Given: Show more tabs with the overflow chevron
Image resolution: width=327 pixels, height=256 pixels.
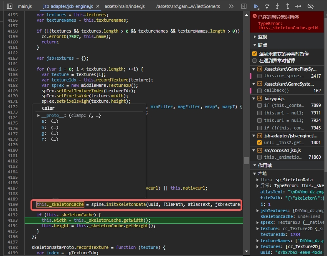Looking at the screenshot, I should [x=231, y=7].
